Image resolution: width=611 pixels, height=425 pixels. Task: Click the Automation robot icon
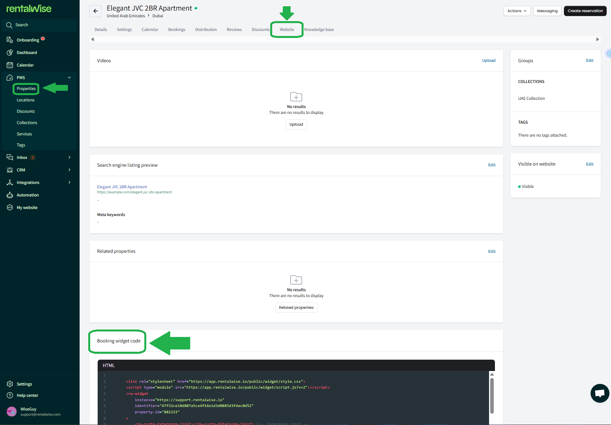coord(10,195)
